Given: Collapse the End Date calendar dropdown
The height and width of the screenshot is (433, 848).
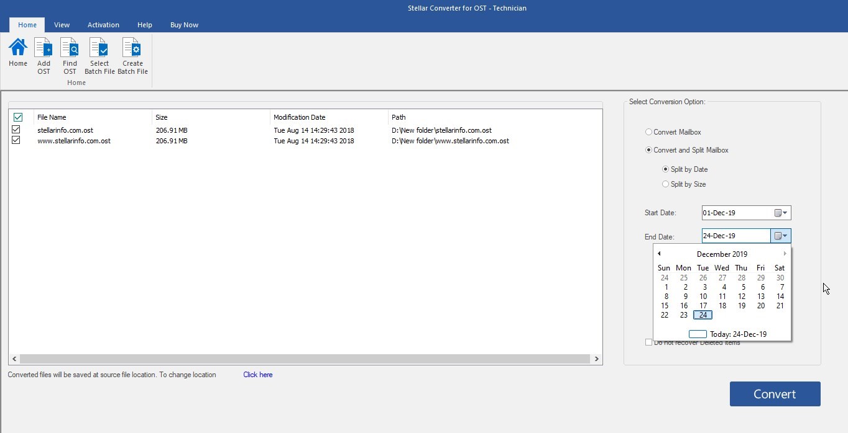Looking at the screenshot, I should [x=781, y=236].
